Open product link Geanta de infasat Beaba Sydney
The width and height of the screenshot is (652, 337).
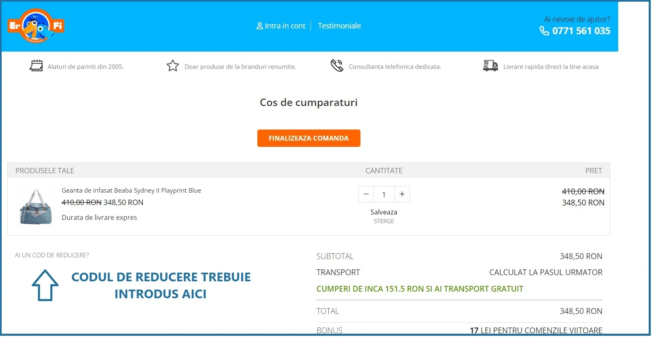pyautogui.click(x=131, y=191)
